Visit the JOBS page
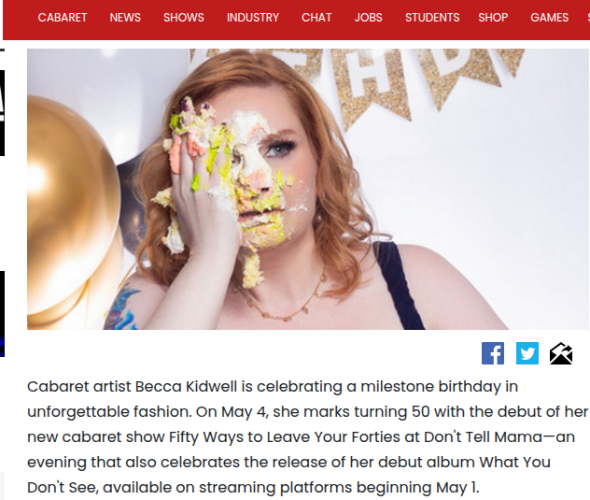590x500 pixels. pos(369,18)
